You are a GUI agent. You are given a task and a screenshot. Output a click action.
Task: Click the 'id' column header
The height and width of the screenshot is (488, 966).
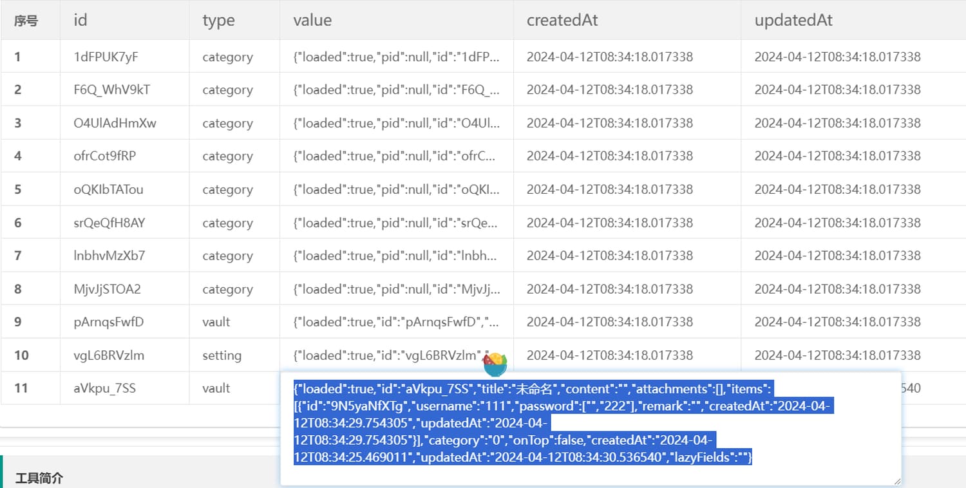pyautogui.click(x=80, y=20)
